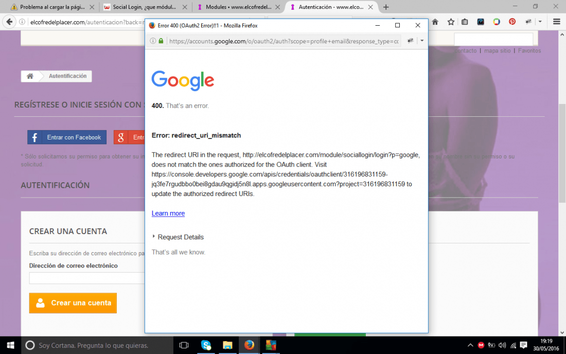Open a new tab with plus button

[386, 7]
